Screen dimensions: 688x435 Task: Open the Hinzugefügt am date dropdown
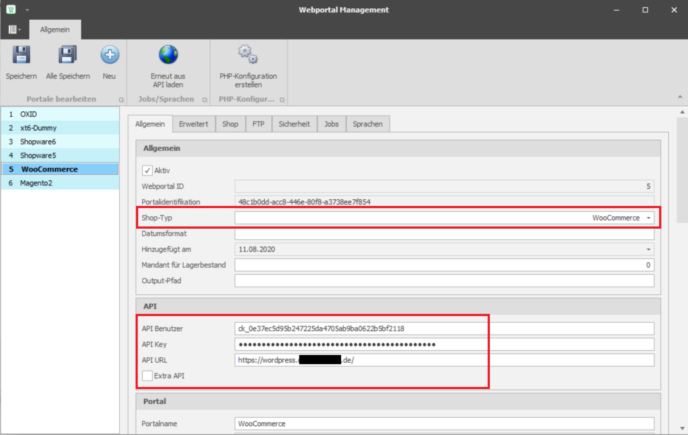[x=649, y=249]
